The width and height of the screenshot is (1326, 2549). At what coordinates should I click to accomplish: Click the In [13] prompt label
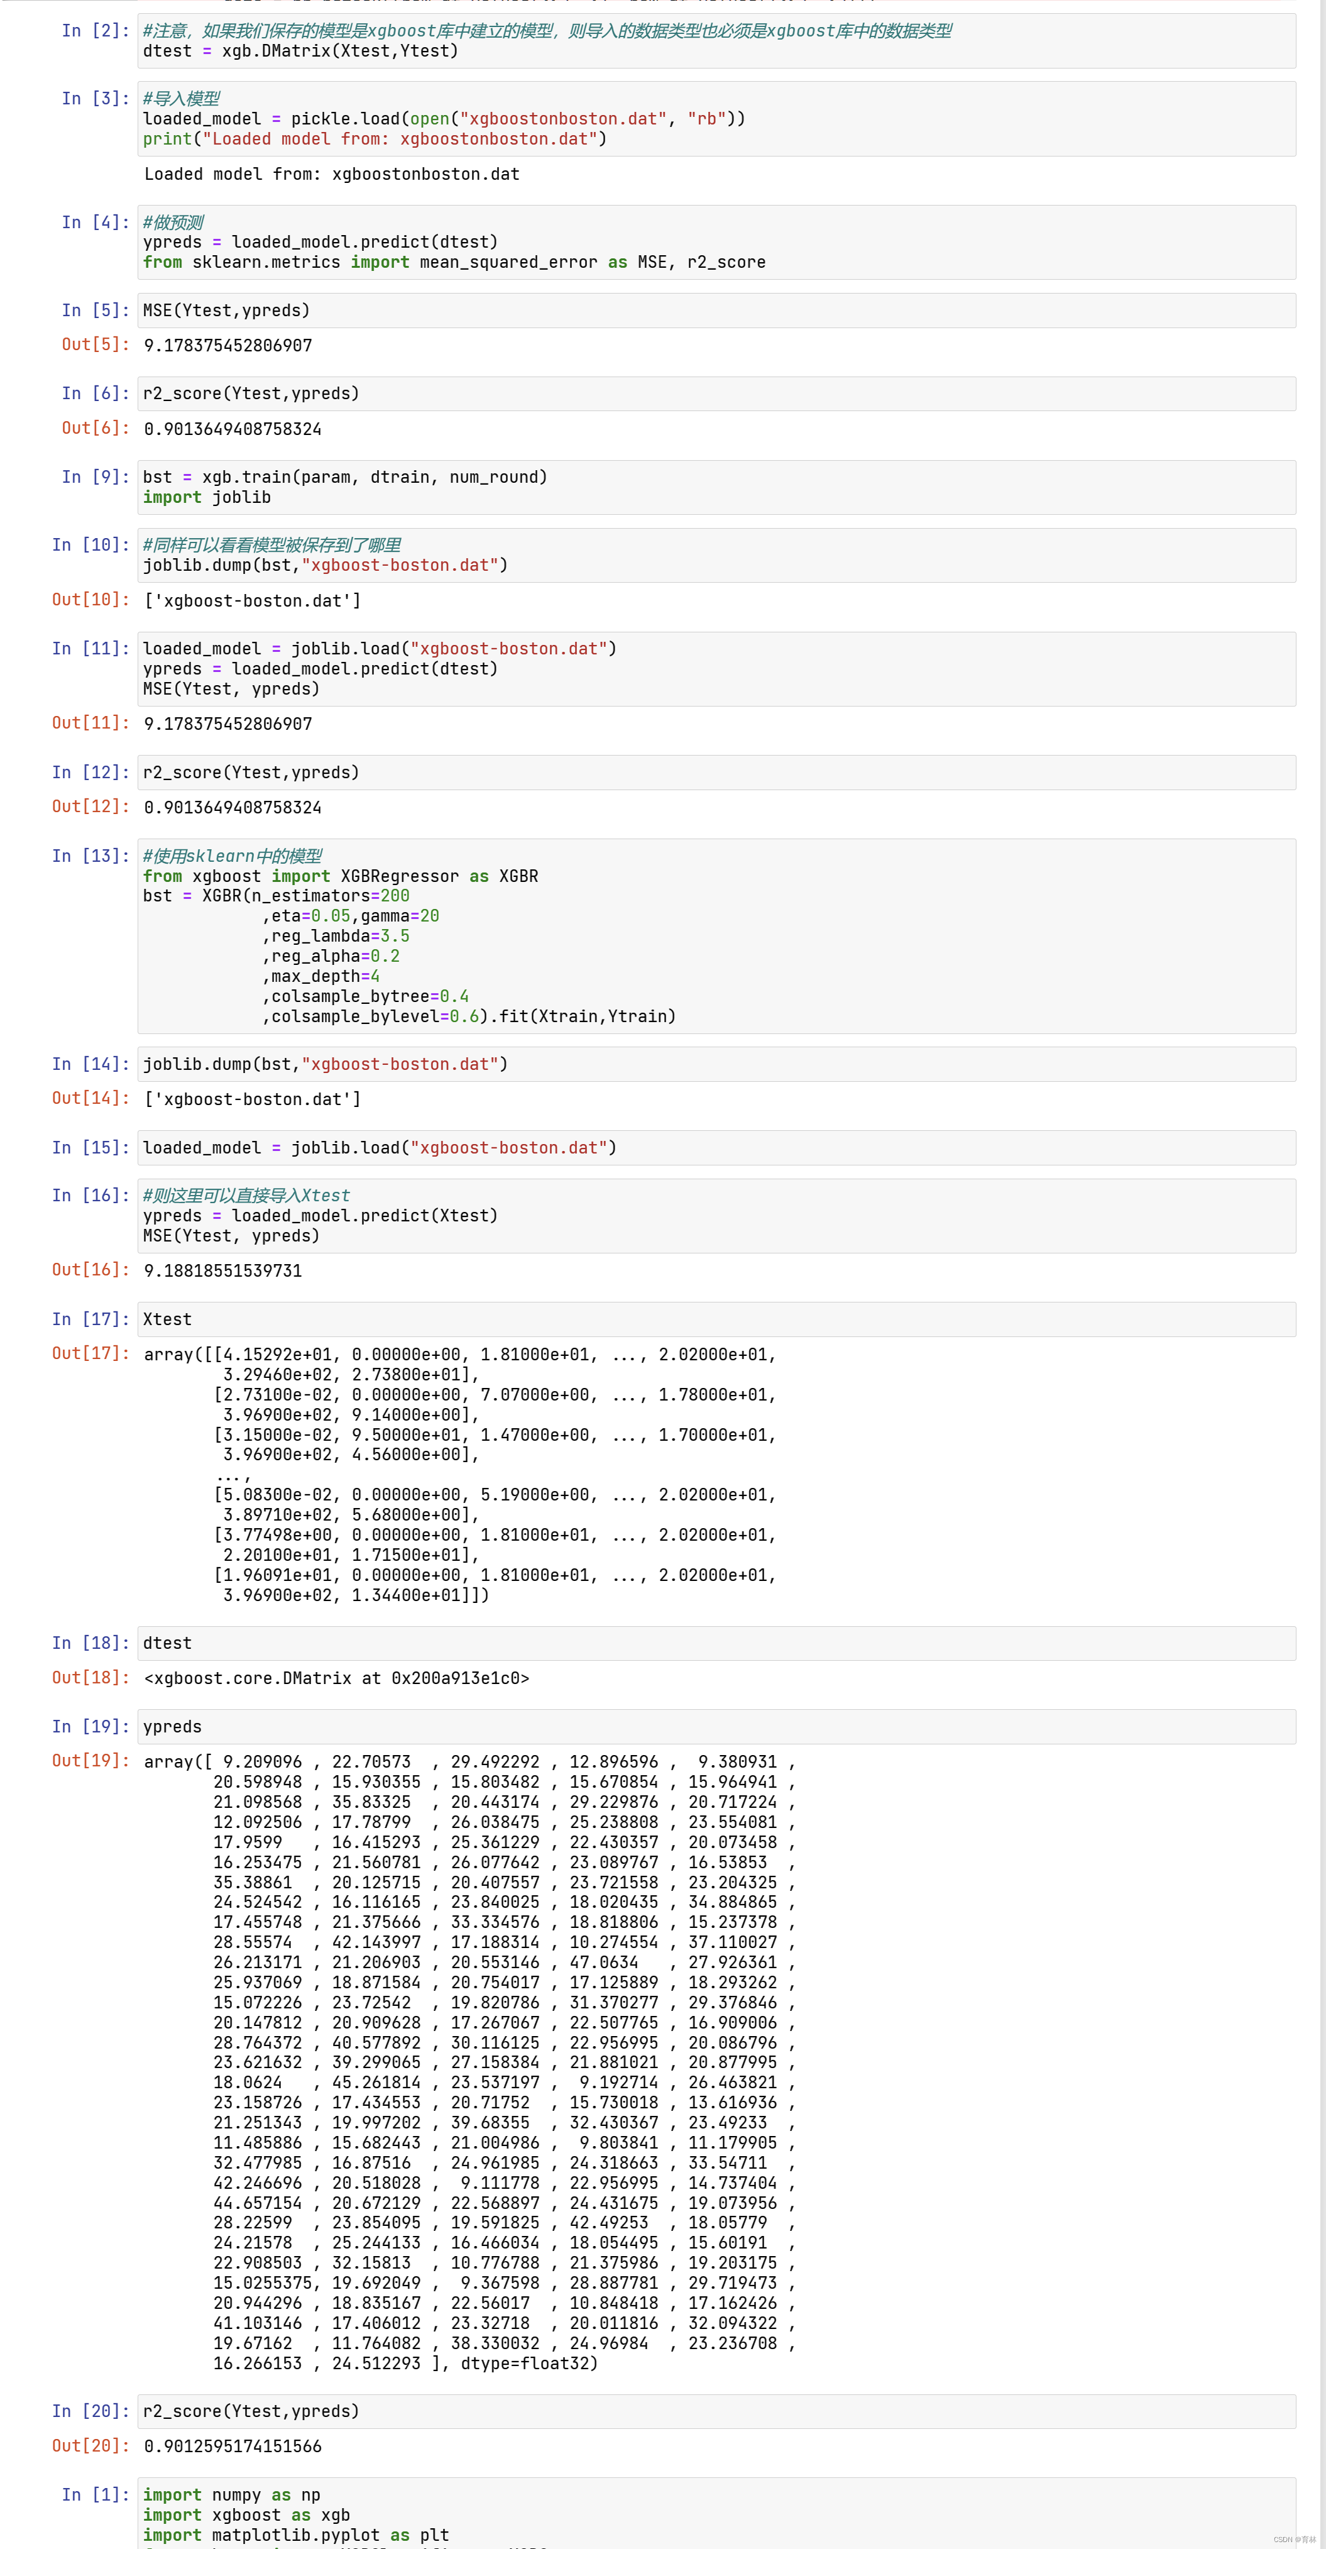point(91,856)
